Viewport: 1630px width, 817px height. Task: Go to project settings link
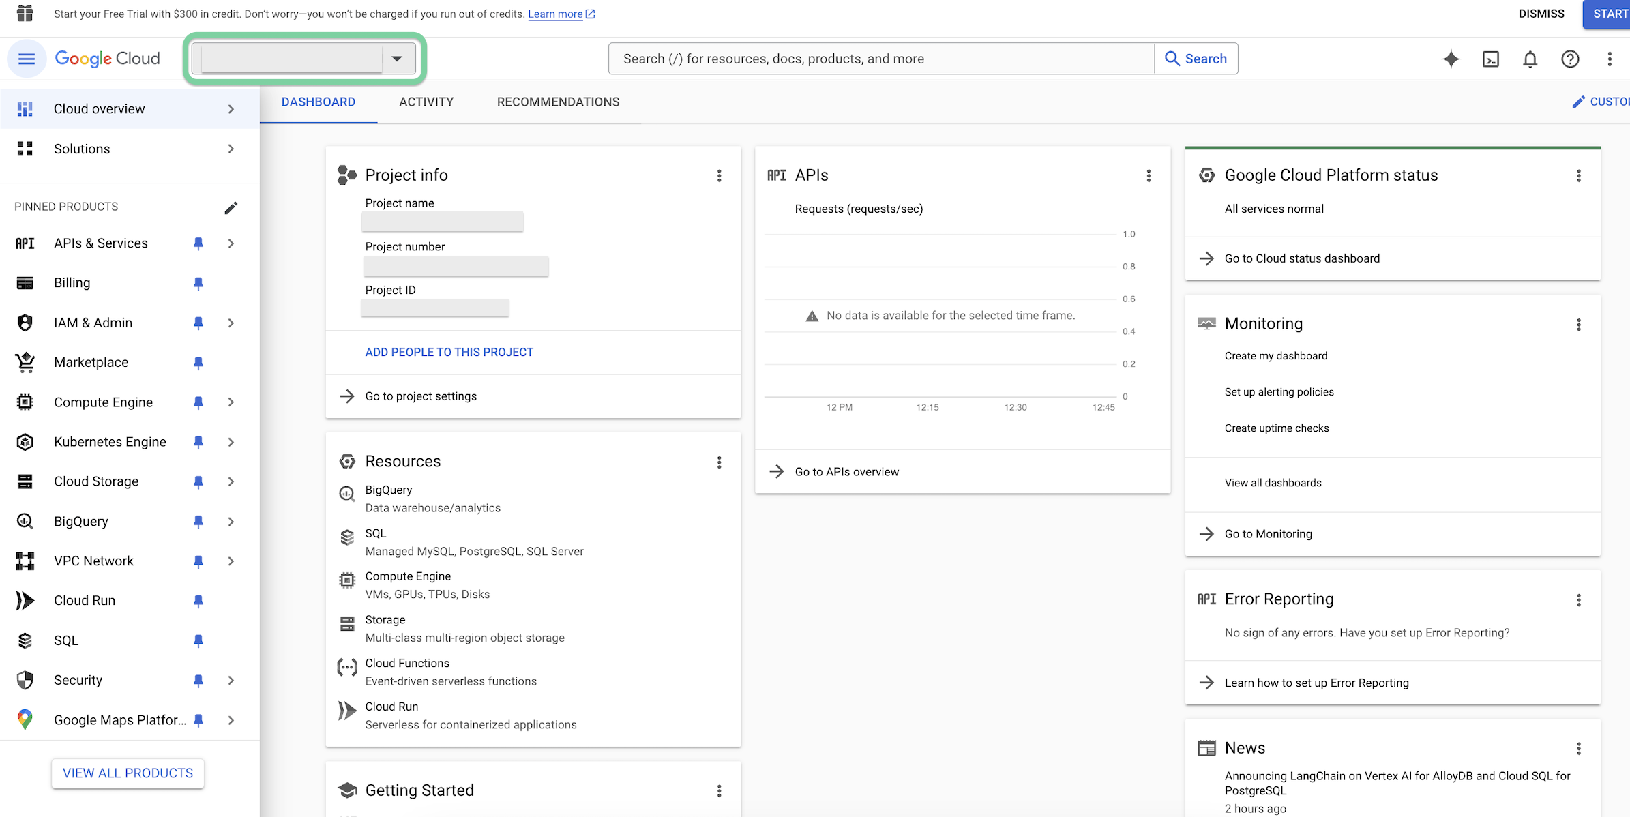coord(421,396)
